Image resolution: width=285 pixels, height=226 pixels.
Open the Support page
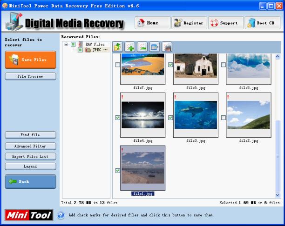tap(226, 23)
